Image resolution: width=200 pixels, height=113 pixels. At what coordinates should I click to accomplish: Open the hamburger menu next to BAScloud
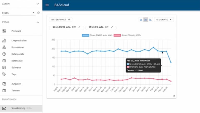tap(47, 5)
